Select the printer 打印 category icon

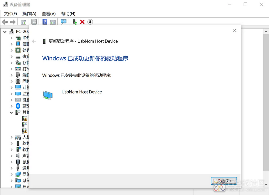coord(18,69)
